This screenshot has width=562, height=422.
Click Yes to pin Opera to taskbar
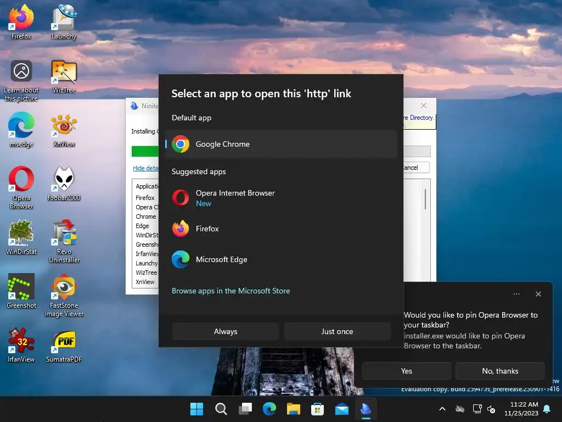pyautogui.click(x=407, y=371)
